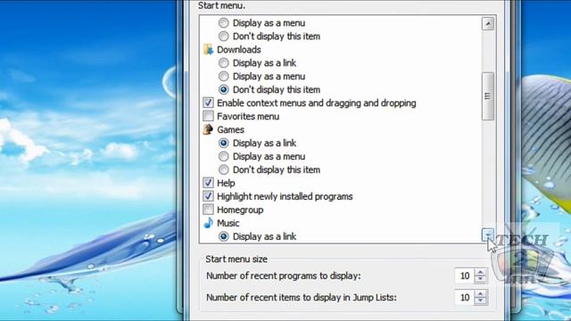Select Music 'Display as a link'
Screen dimensions: 571x321
tap(224, 236)
